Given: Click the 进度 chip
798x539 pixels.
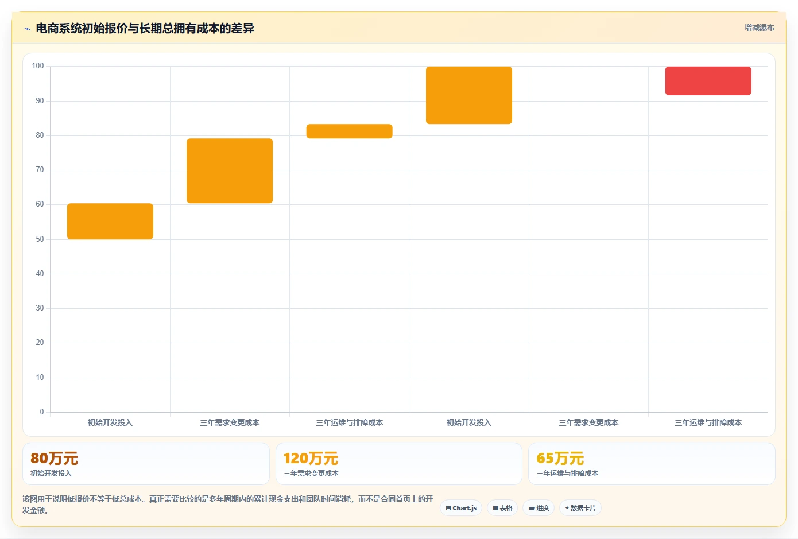Looking at the screenshot, I should point(539,508).
